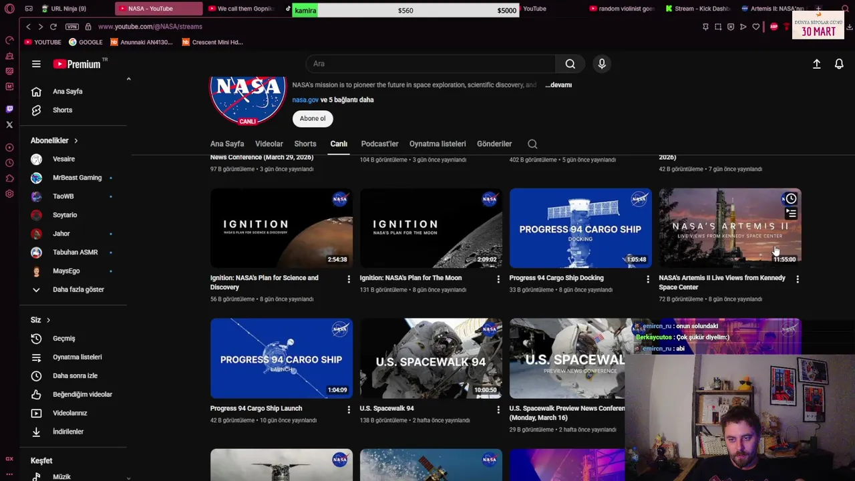855x481 pixels.
Task: Reload the page
Action: click(x=53, y=27)
